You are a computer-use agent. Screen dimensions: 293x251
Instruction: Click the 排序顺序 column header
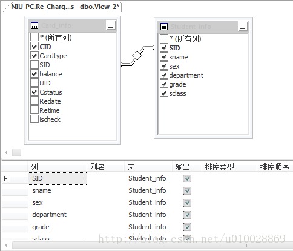tap(275, 167)
